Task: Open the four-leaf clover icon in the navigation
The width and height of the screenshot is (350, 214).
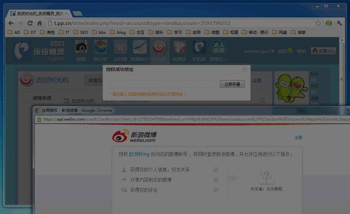Action: (179, 47)
